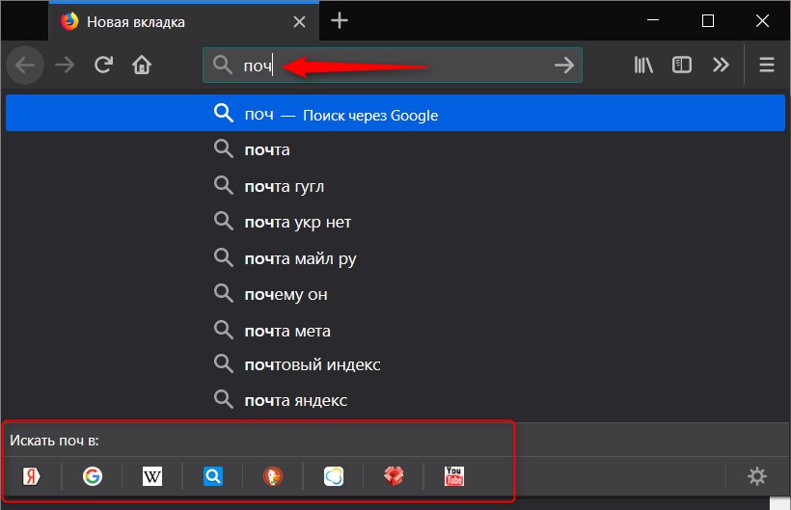Select the почему он suggestion
Viewport: 791px width, 510px height.
pyautogui.click(x=395, y=294)
